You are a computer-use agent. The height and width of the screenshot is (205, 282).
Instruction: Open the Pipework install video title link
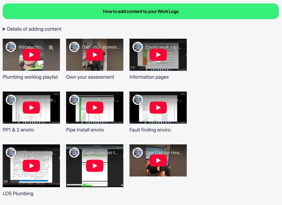coord(101,100)
